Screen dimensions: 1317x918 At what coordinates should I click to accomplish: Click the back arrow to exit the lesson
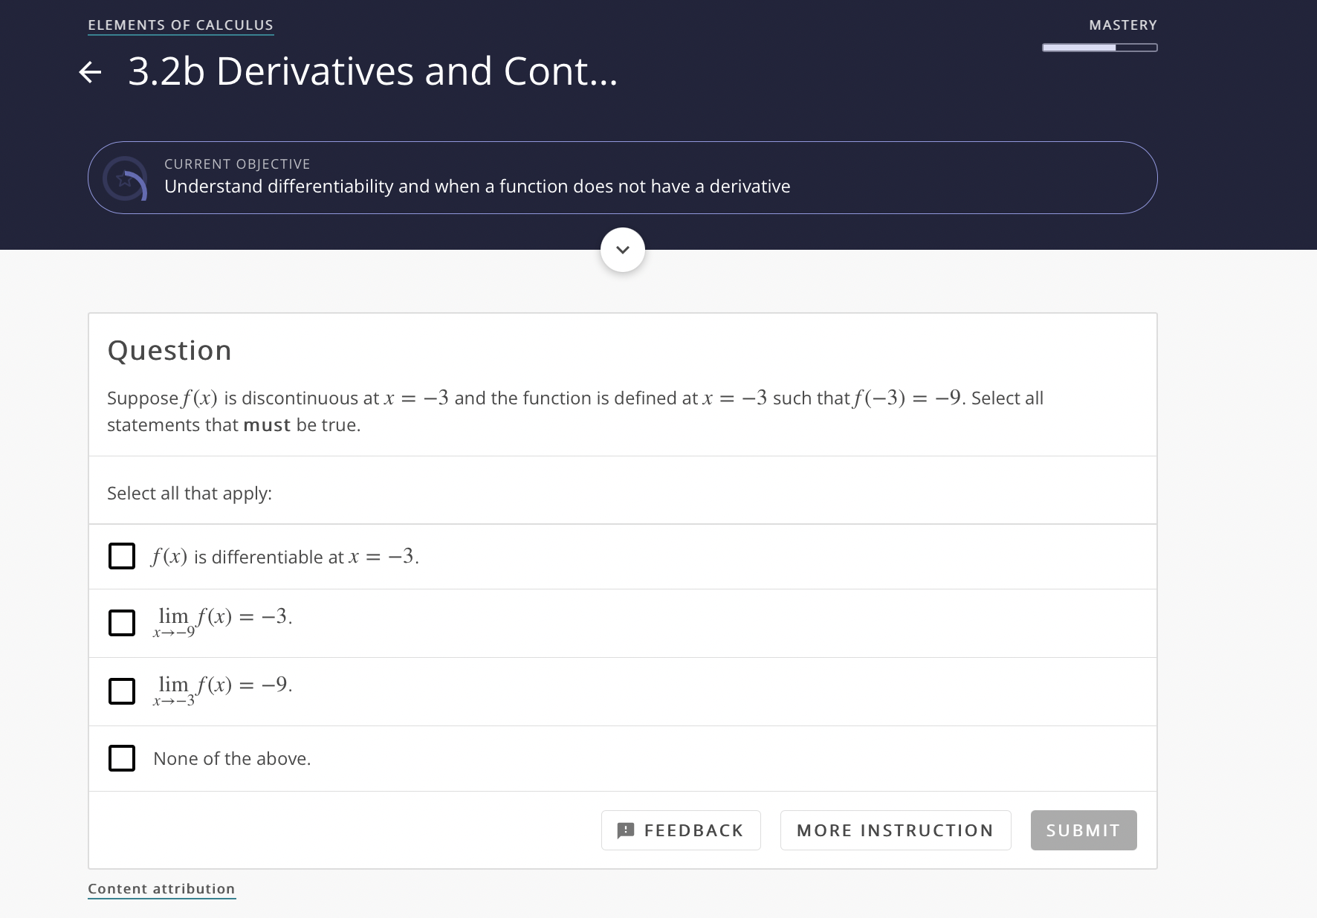(x=90, y=72)
